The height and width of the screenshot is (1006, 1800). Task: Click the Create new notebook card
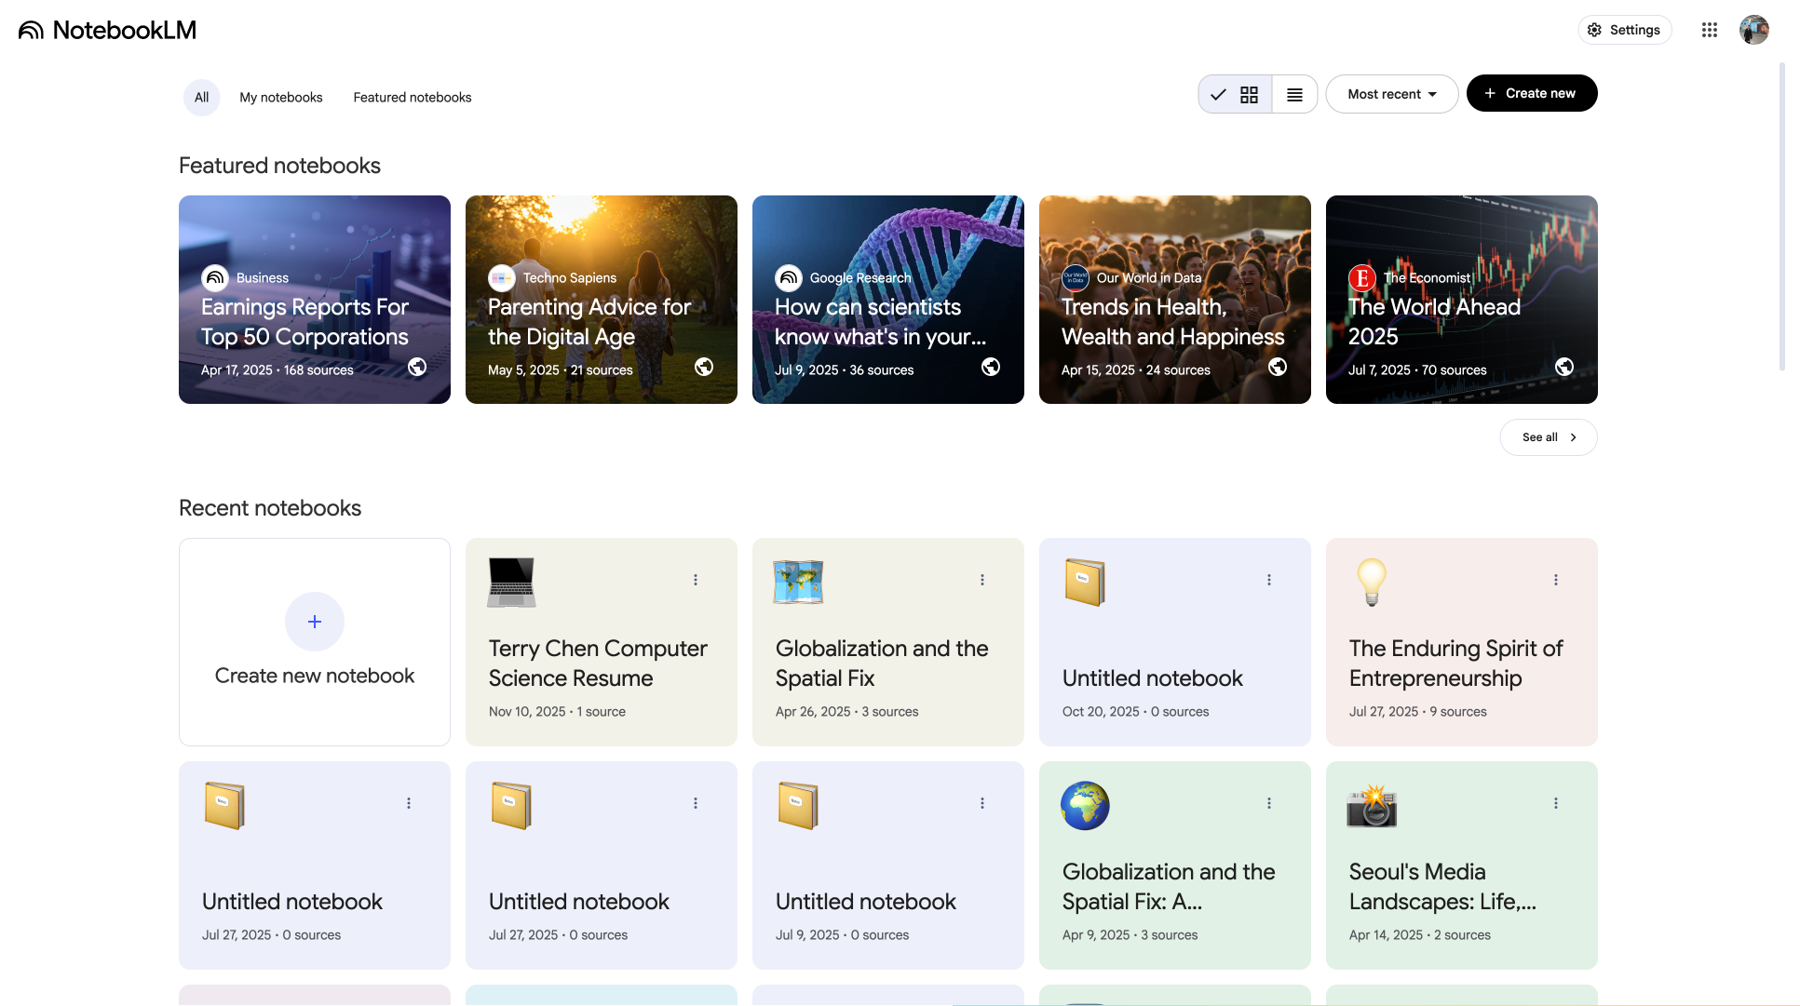tap(314, 642)
